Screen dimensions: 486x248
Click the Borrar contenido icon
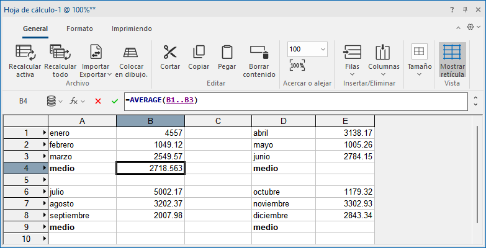[259, 52]
